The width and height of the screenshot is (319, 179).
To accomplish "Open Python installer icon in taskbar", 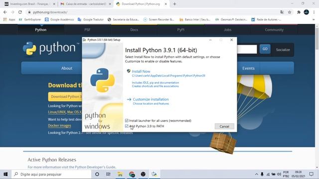I will 154,174.
